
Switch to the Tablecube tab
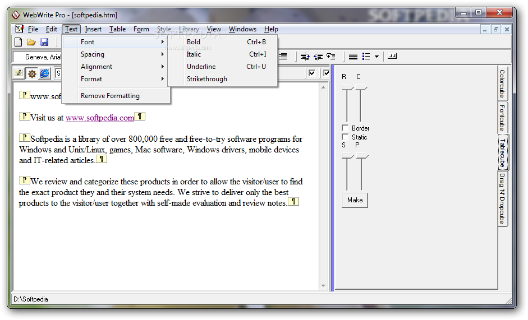(x=503, y=153)
